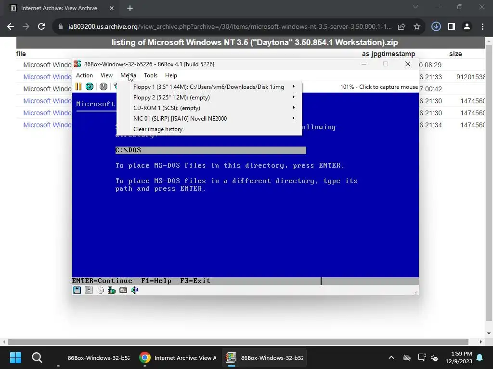Click the sound speaker status bar icon
Viewport: 493px width, 369px height.
135,290
